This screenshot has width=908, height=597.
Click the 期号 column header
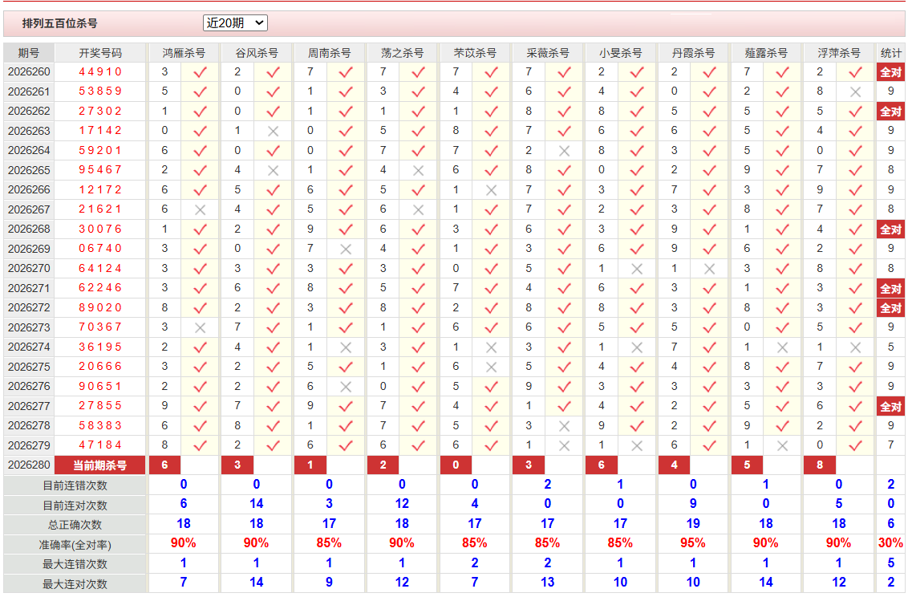click(28, 53)
